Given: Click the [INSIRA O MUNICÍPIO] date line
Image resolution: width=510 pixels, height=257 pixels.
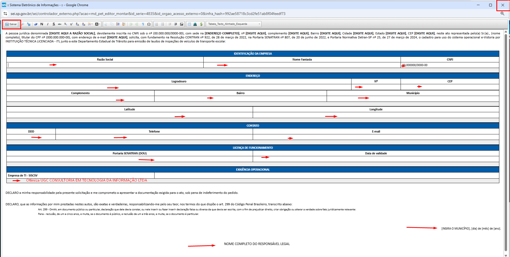Looking at the screenshot, I should [x=471, y=228].
